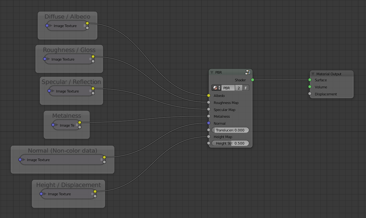Viewport: 366px width, 218px height.
Task: Click the Roughness Map input socket
Action: [209, 102]
